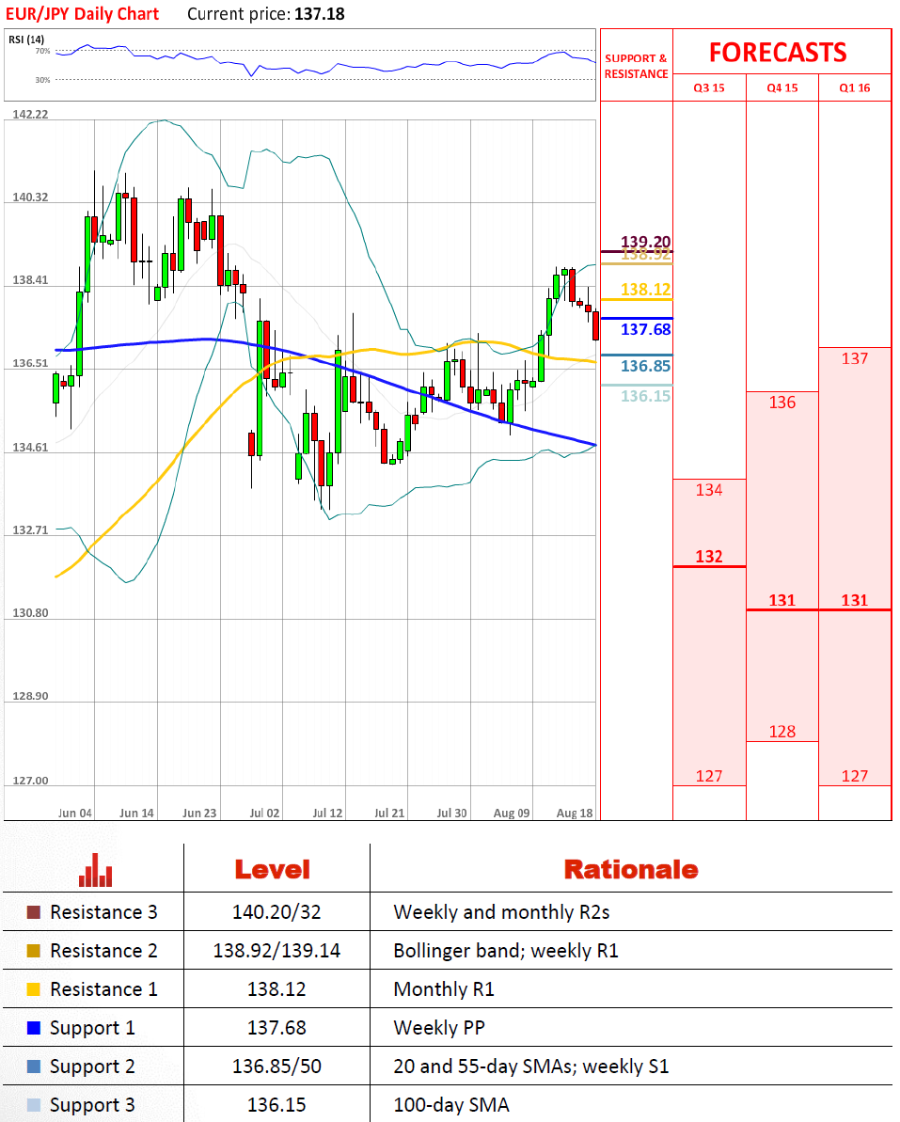Click the 128 forecast value in Q4 15
This screenshot has height=1122, width=900.
tap(782, 732)
